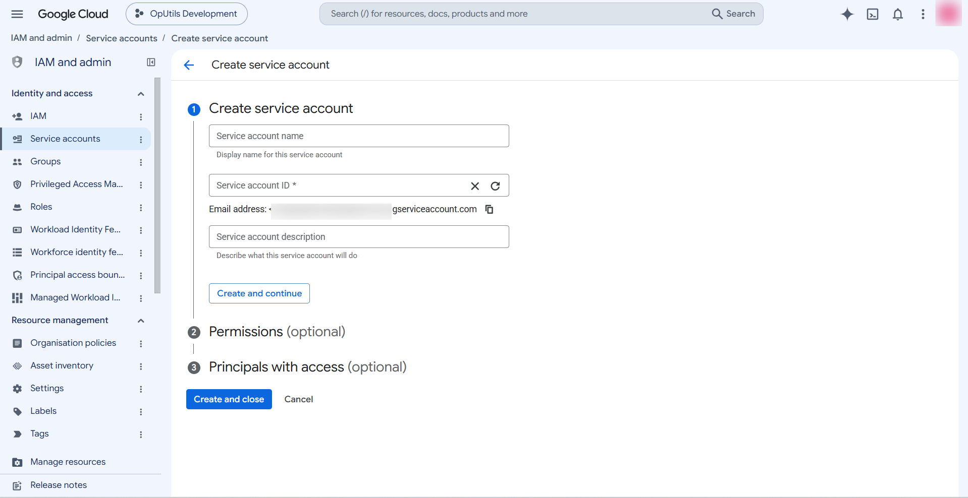Open Workload Identity Federation item
The image size is (968, 498).
[75, 229]
